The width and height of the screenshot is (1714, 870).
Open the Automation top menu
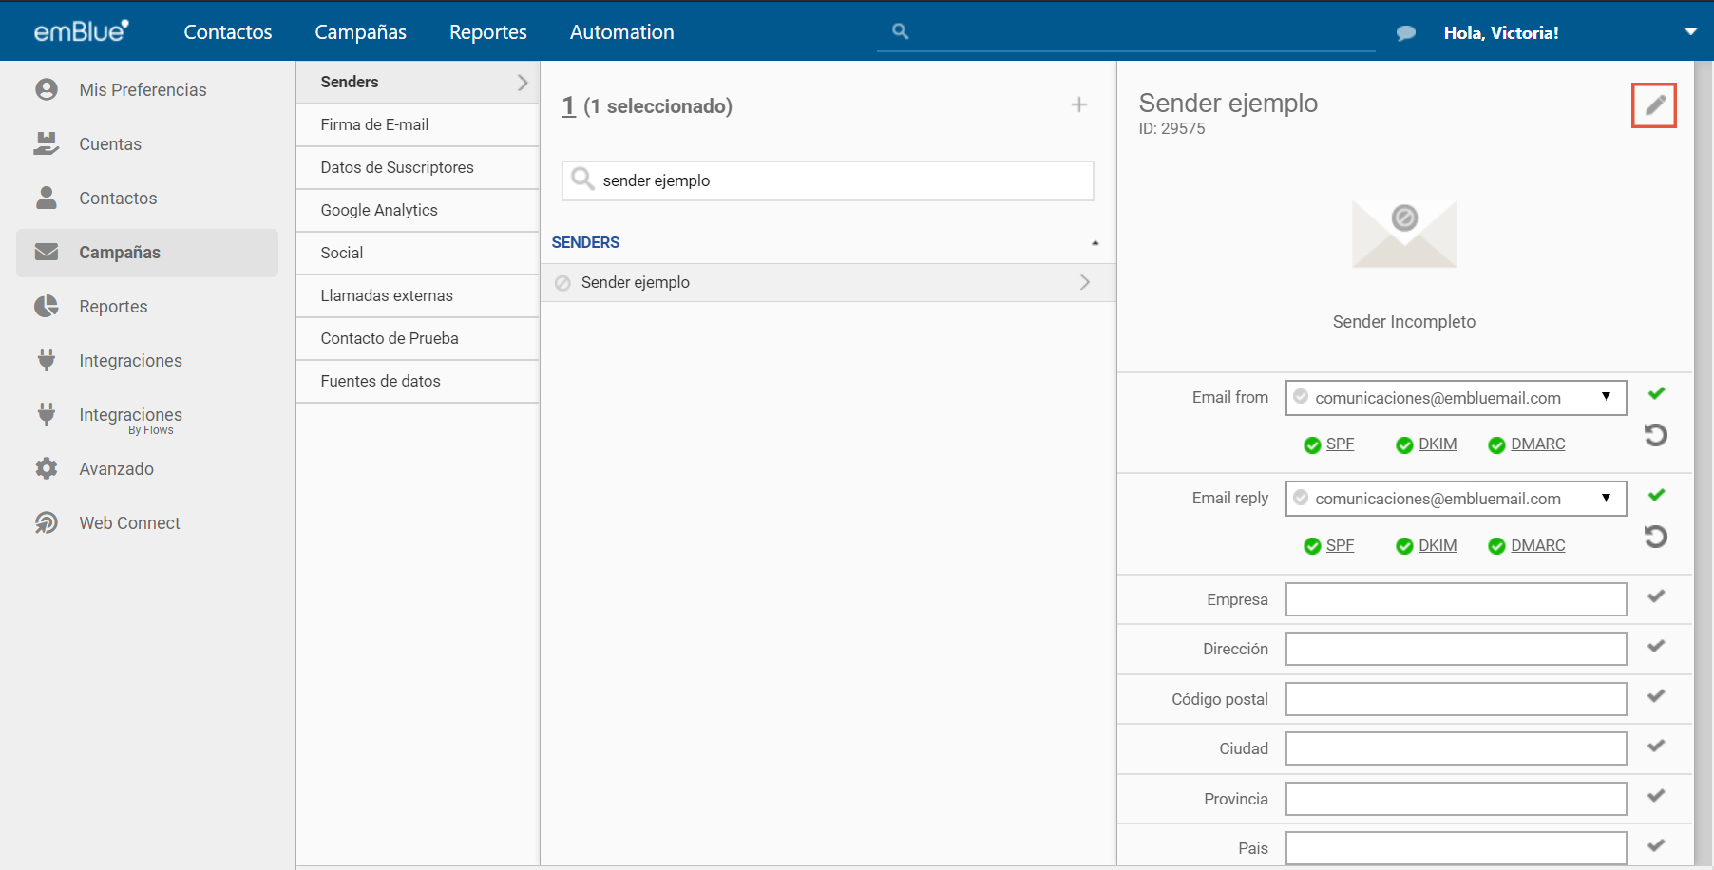[621, 32]
